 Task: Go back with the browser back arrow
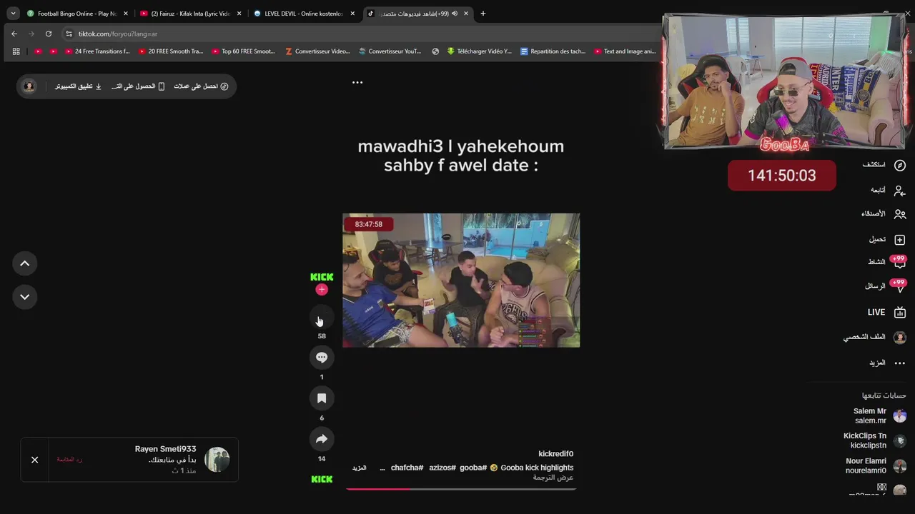pyautogui.click(x=14, y=34)
